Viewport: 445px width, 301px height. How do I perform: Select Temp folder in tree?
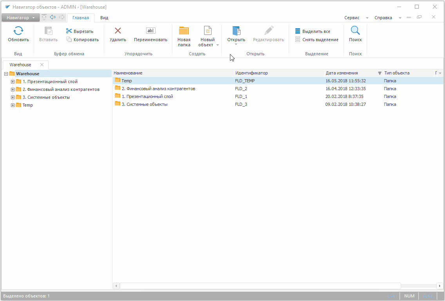[x=27, y=105]
